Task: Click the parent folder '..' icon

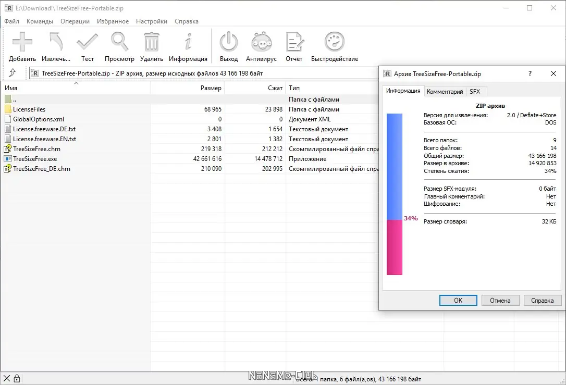Action: click(8, 99)
